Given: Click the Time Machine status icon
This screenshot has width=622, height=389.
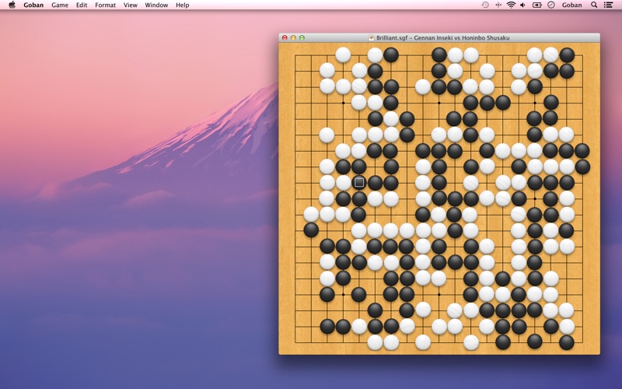Looking at the screenshot, I should click(485, 5).
